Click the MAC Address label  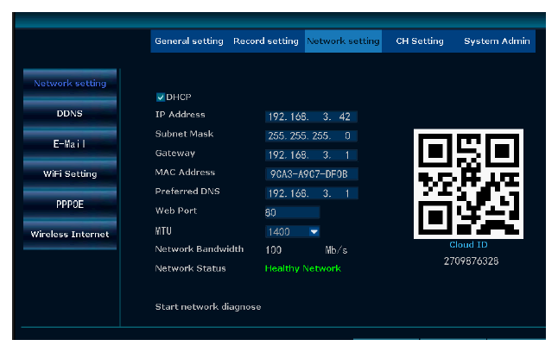click(x=185, y=172)
